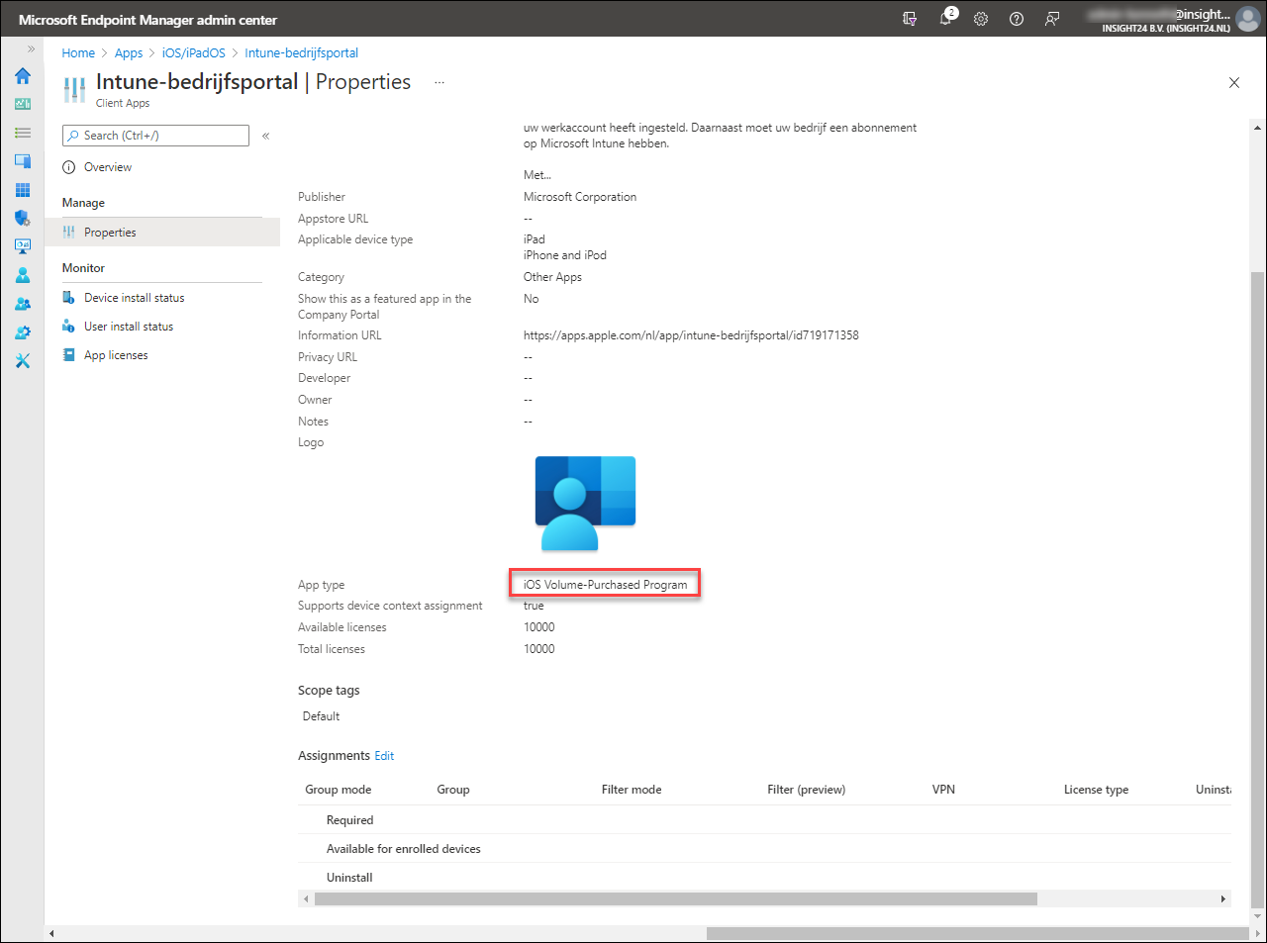
Task: Open the Dashboard sidebar icon
Action: [23, 104]
